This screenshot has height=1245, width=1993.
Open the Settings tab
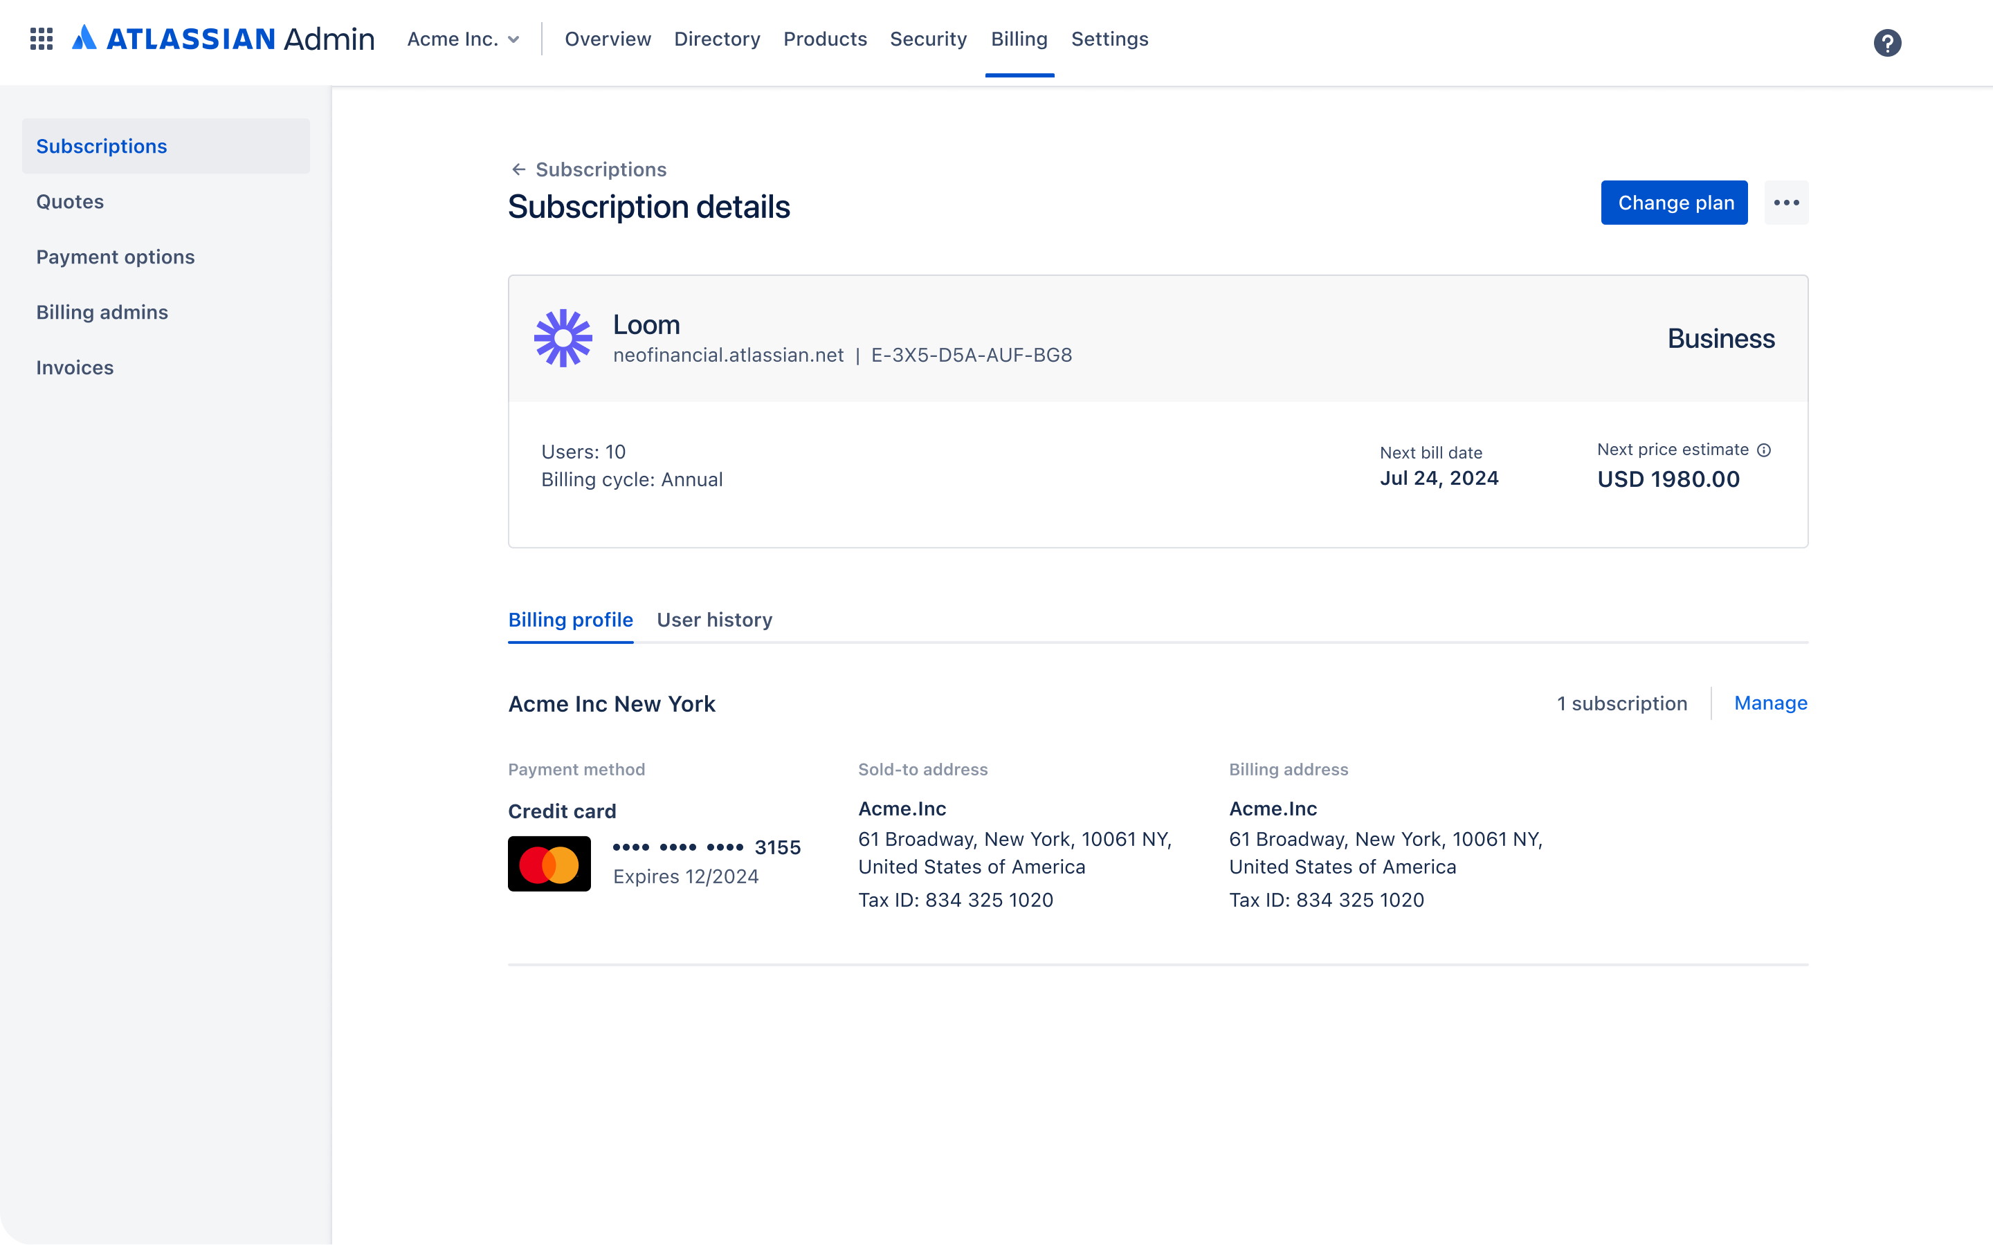1109,39
